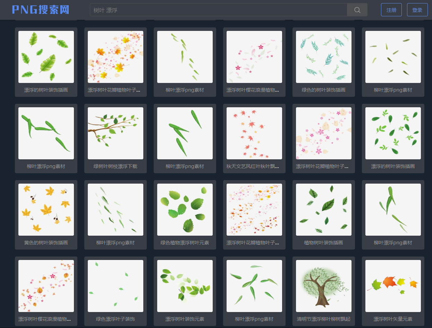Click the 黄色的树叶装饰插画 caption text
This screenshot has height=328, width=432.
coord(46,243)
